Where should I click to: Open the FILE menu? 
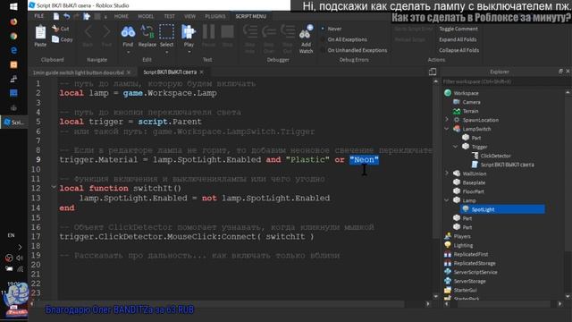(x=39, y=16)
